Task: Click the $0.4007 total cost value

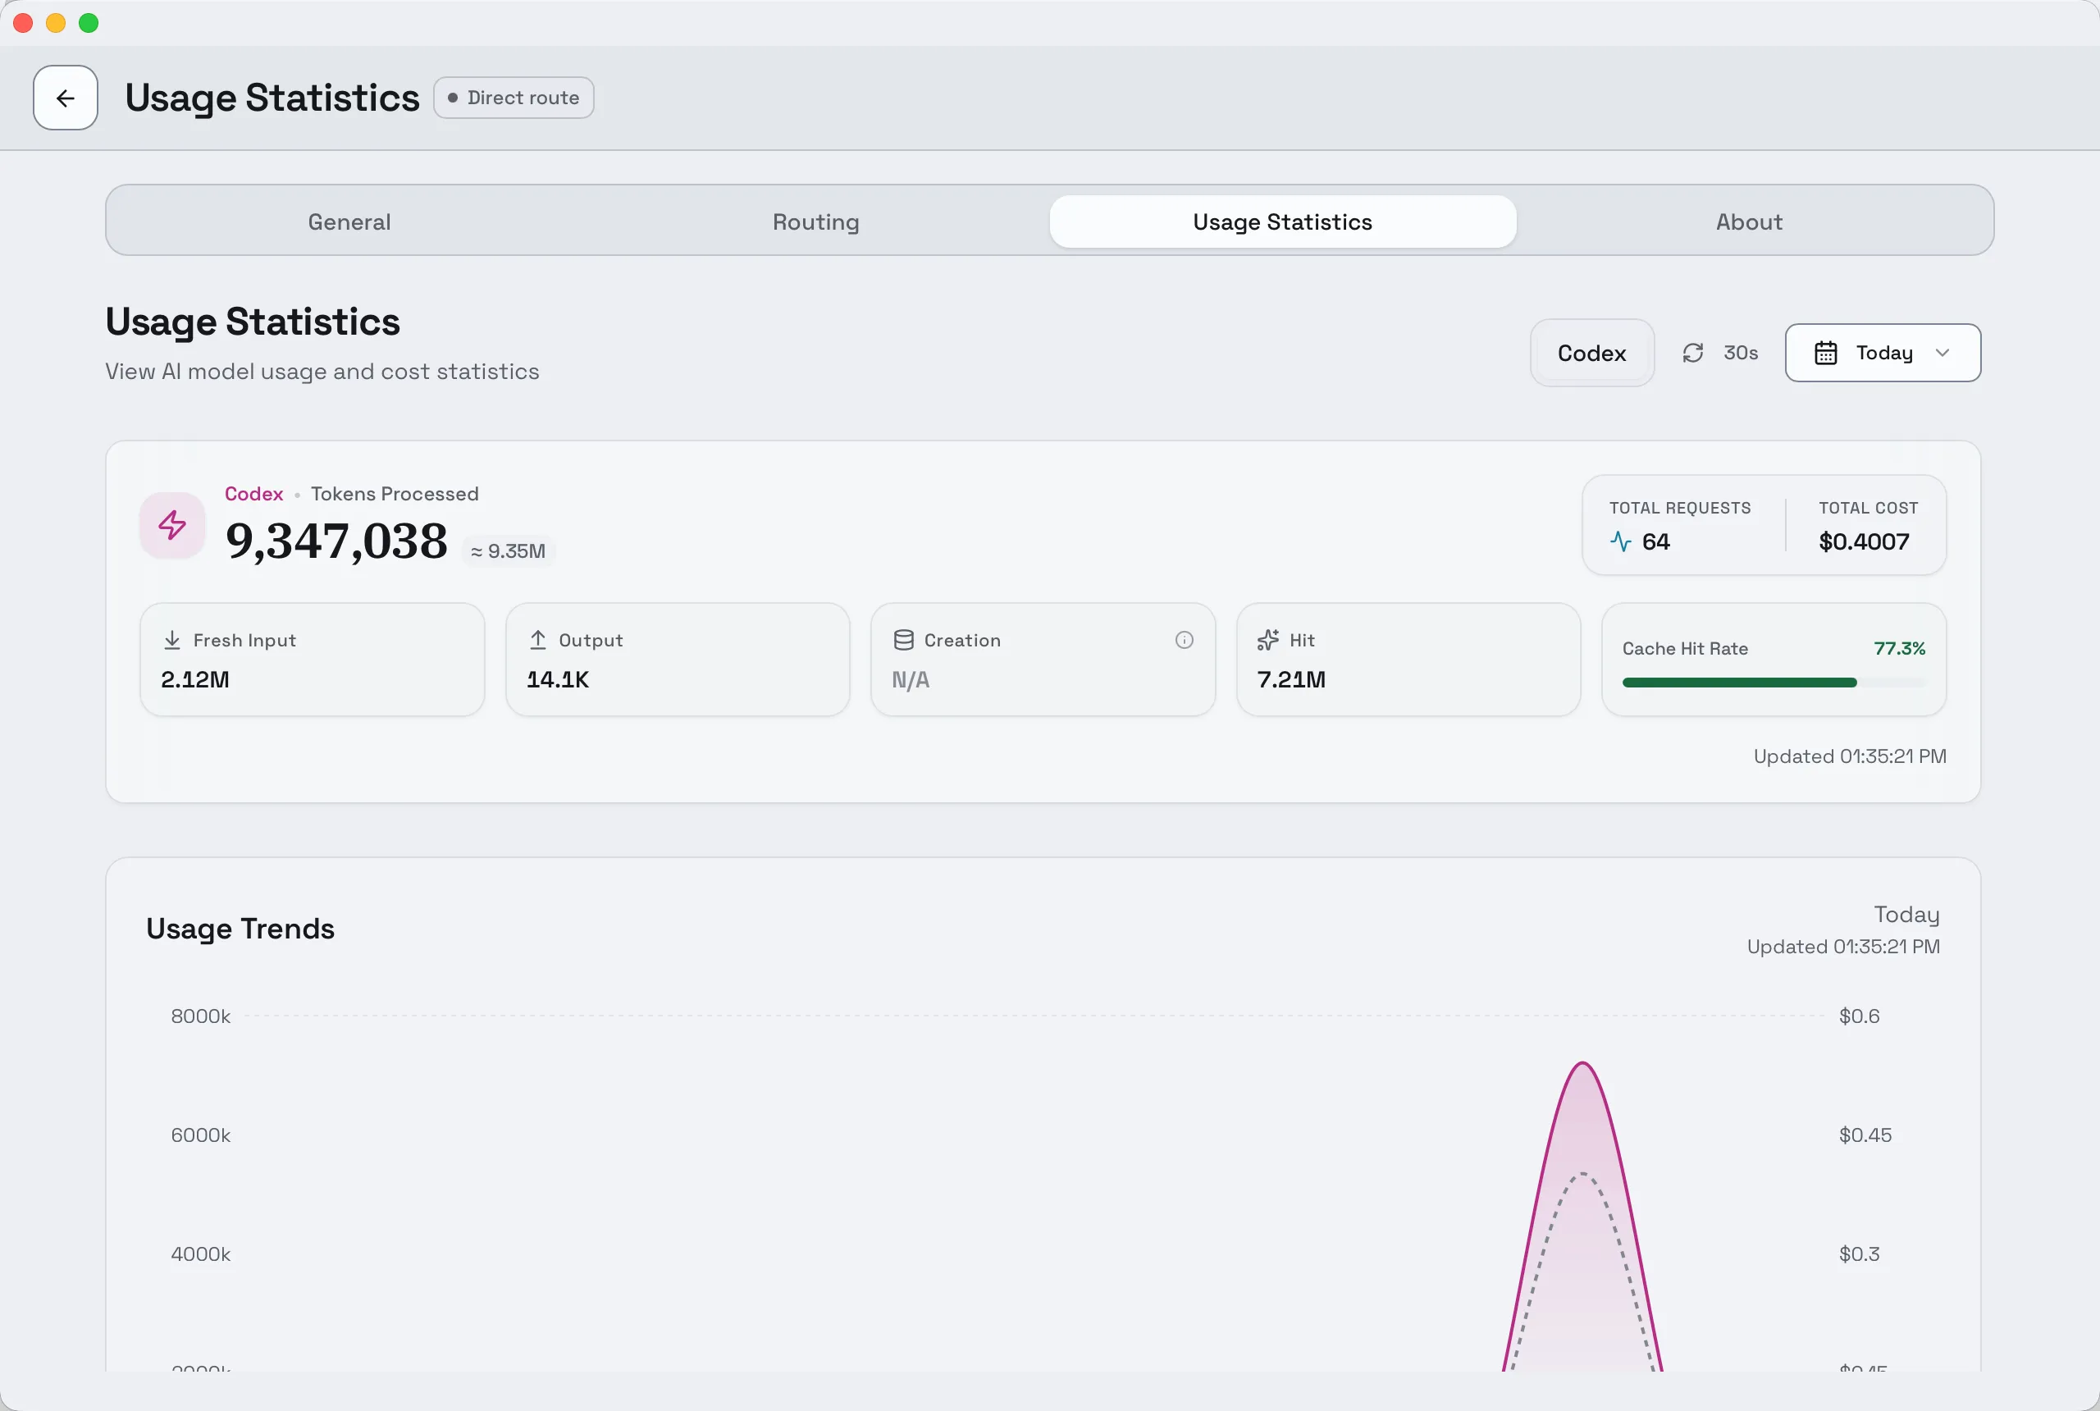Action: (x=1864, y=541)
